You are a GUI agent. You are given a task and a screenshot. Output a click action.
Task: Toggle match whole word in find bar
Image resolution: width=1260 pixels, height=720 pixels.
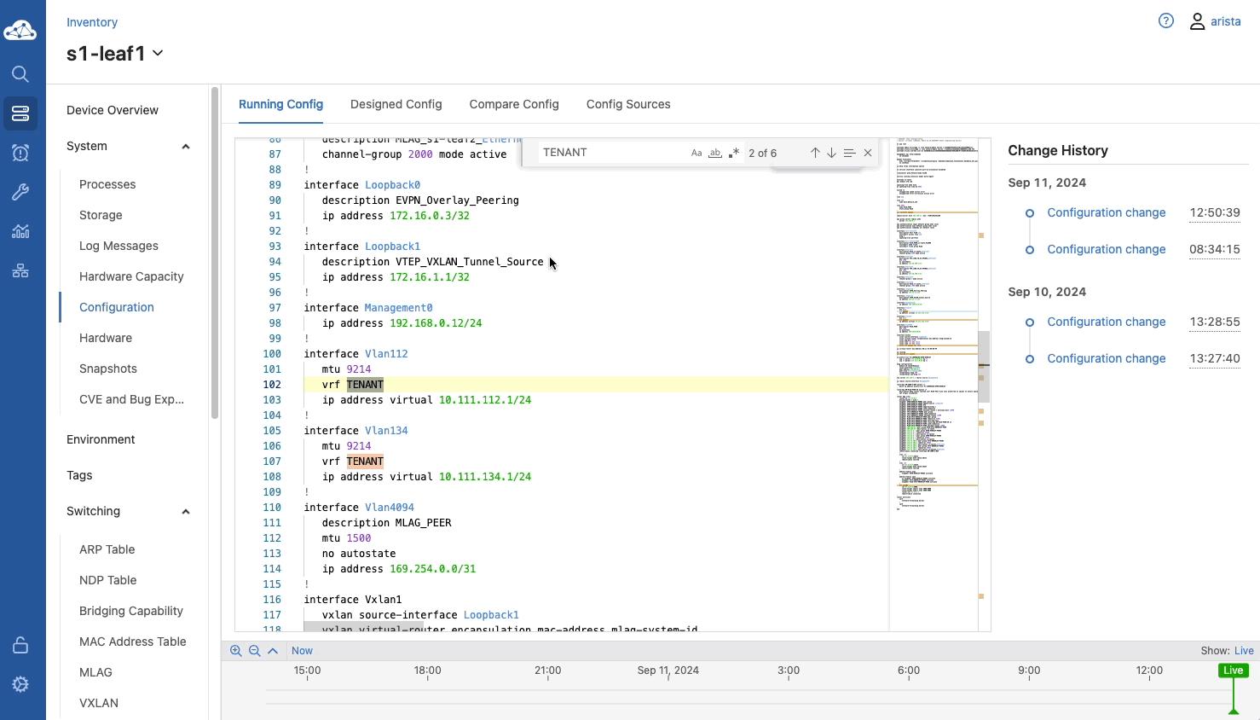(715, 153)
